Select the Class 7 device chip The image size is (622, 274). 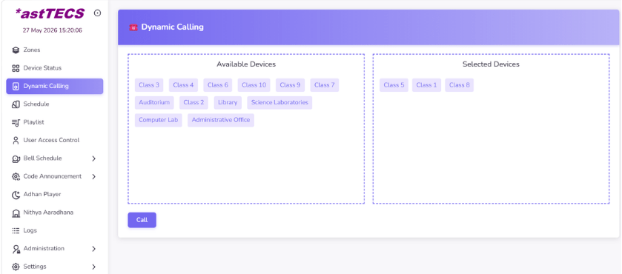coord(325,85)
